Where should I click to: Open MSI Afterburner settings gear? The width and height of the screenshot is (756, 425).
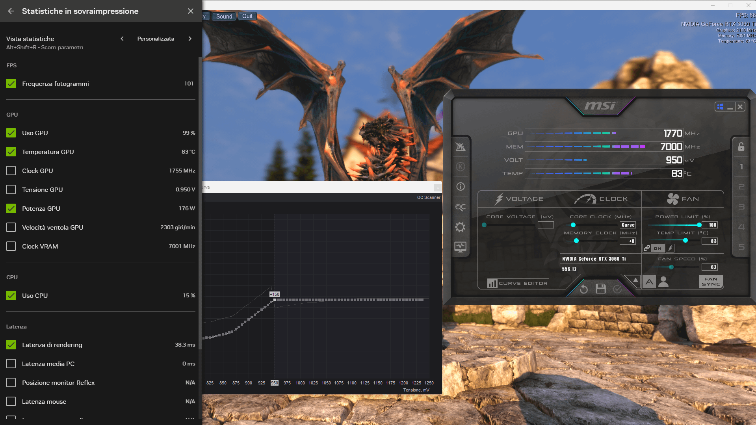tap(460, 227)
